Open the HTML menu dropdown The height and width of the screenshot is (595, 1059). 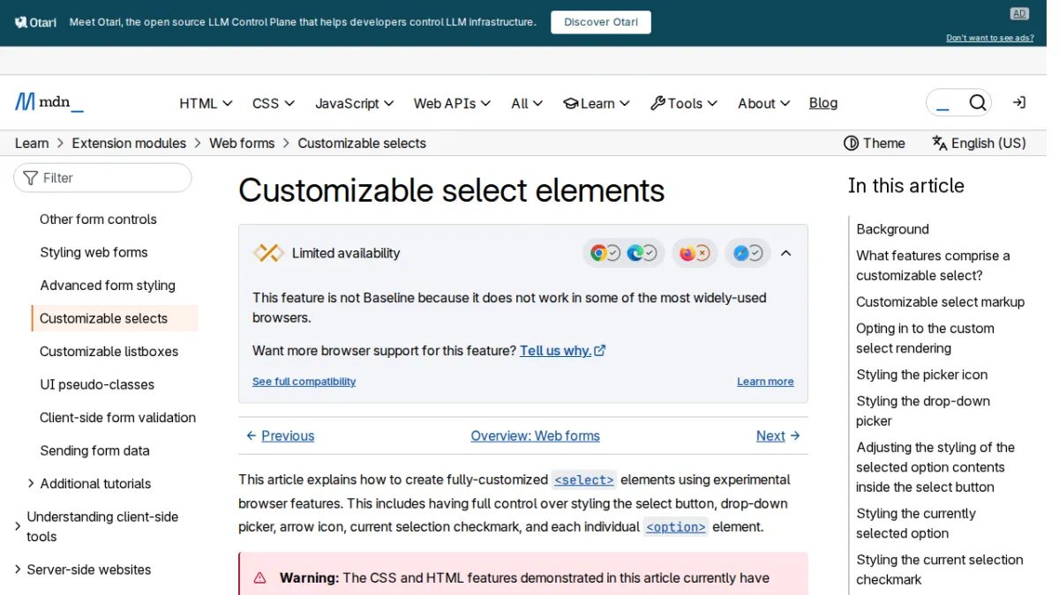pos(206,103)
